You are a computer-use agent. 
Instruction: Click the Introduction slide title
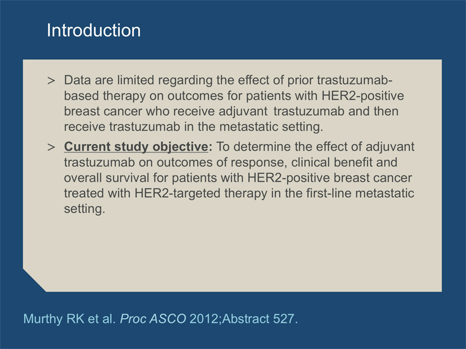[94, 30]
